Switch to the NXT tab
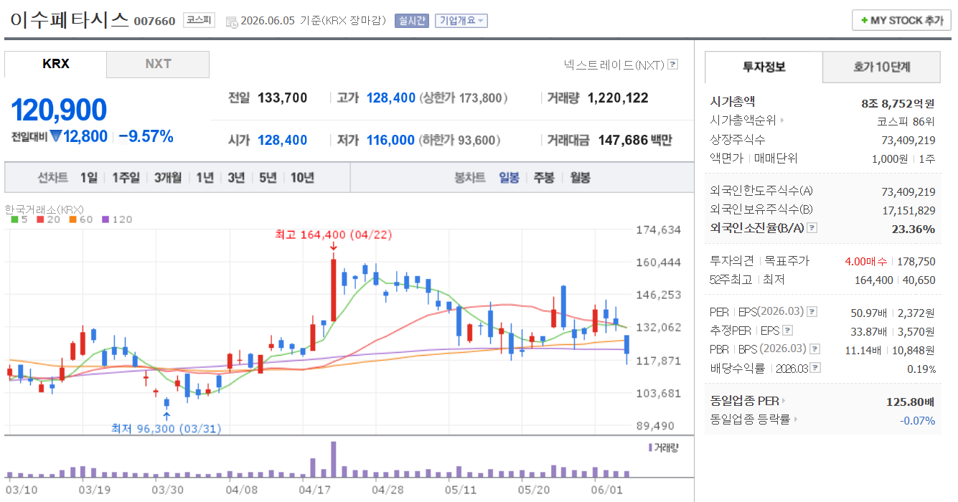 (158, 64)
